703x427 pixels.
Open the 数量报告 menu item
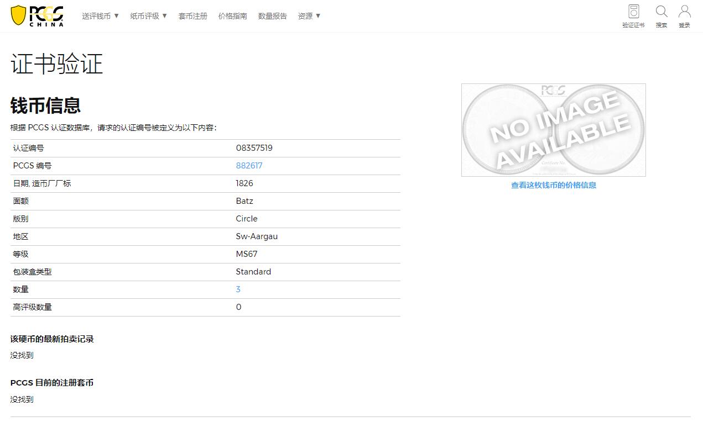tap(272, 16)
